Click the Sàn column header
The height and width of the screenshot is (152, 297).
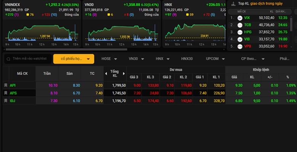point(70,74)
